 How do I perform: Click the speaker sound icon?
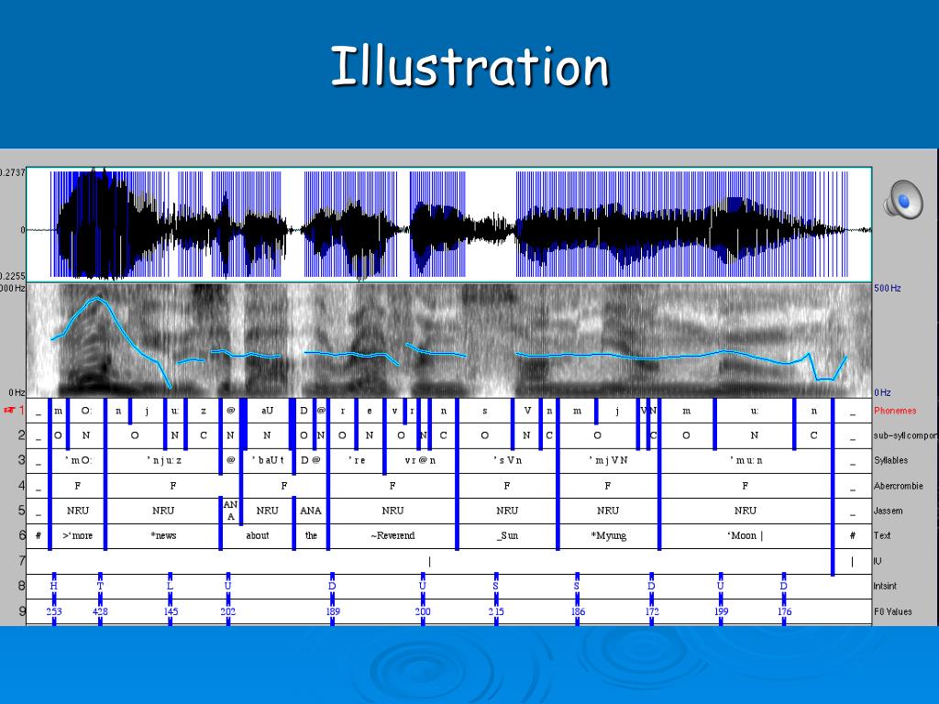(x=903, y=199)
